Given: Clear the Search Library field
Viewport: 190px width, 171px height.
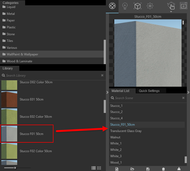Looking at the screenshot, I should tap(102, 75).
